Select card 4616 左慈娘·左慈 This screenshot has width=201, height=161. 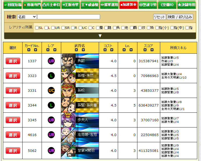point(13,135)
